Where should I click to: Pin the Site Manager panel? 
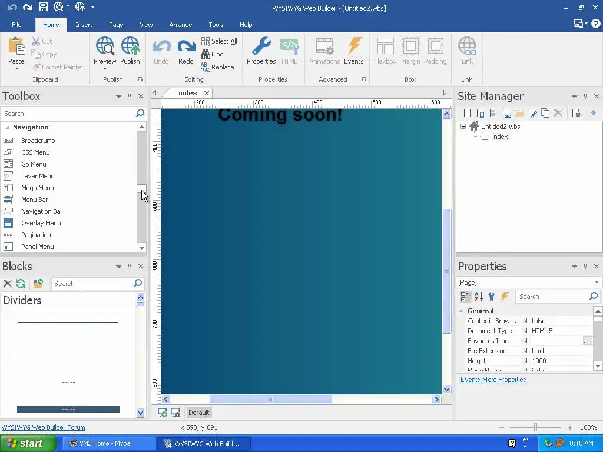pos(585,96)
